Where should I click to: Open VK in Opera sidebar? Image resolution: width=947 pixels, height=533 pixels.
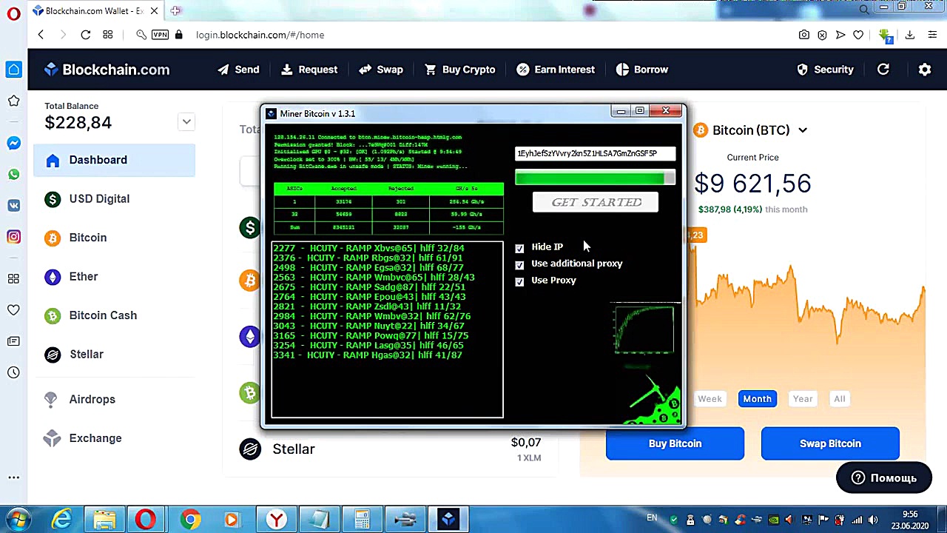click(13, 206)
